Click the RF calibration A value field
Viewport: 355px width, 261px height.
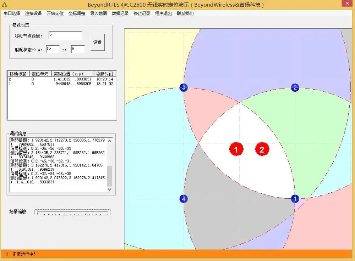tap(53, 49)
